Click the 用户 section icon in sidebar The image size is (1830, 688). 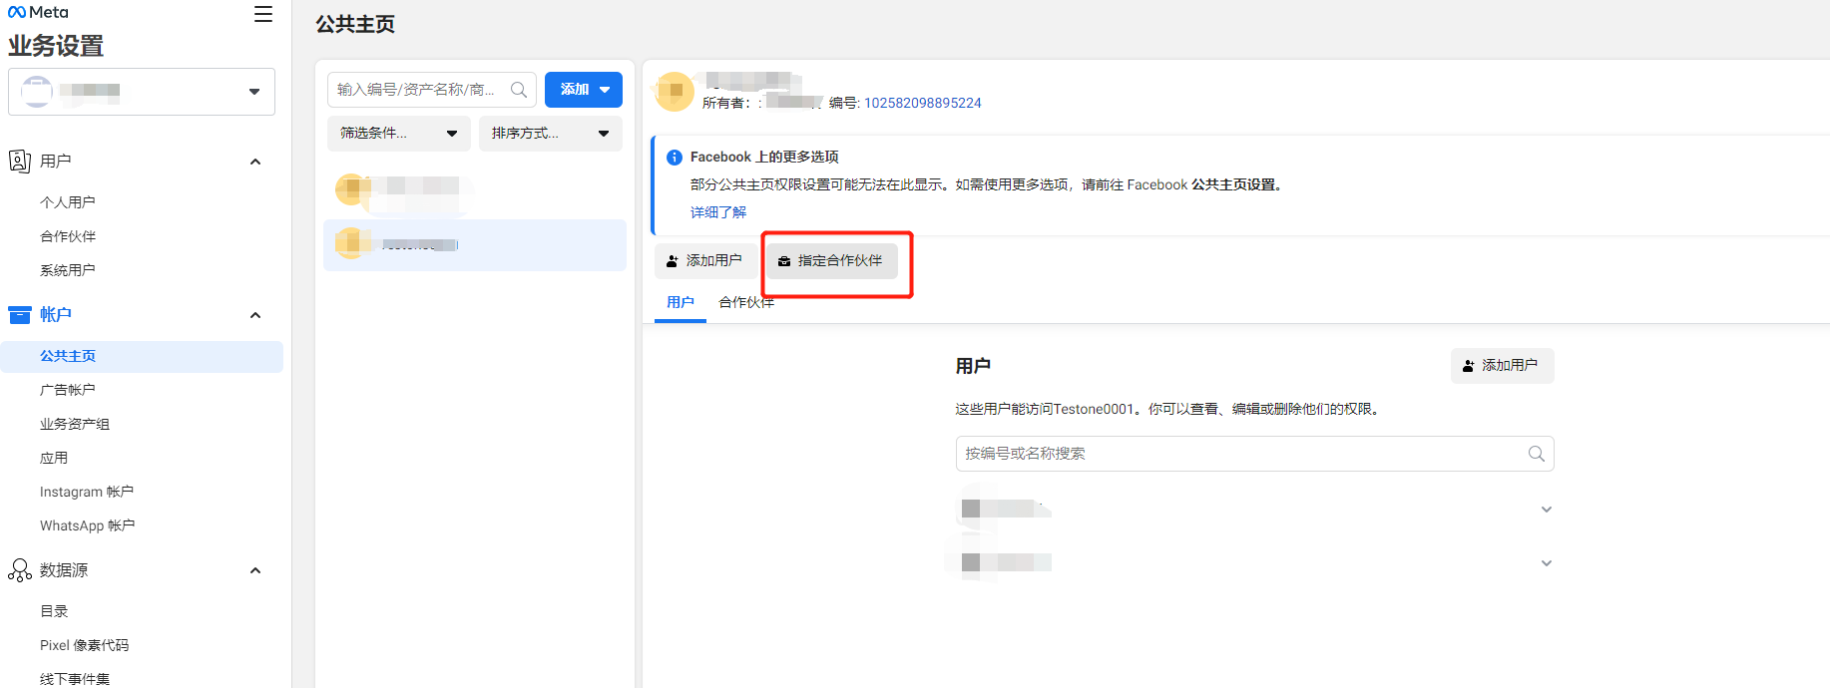(20, 161)
